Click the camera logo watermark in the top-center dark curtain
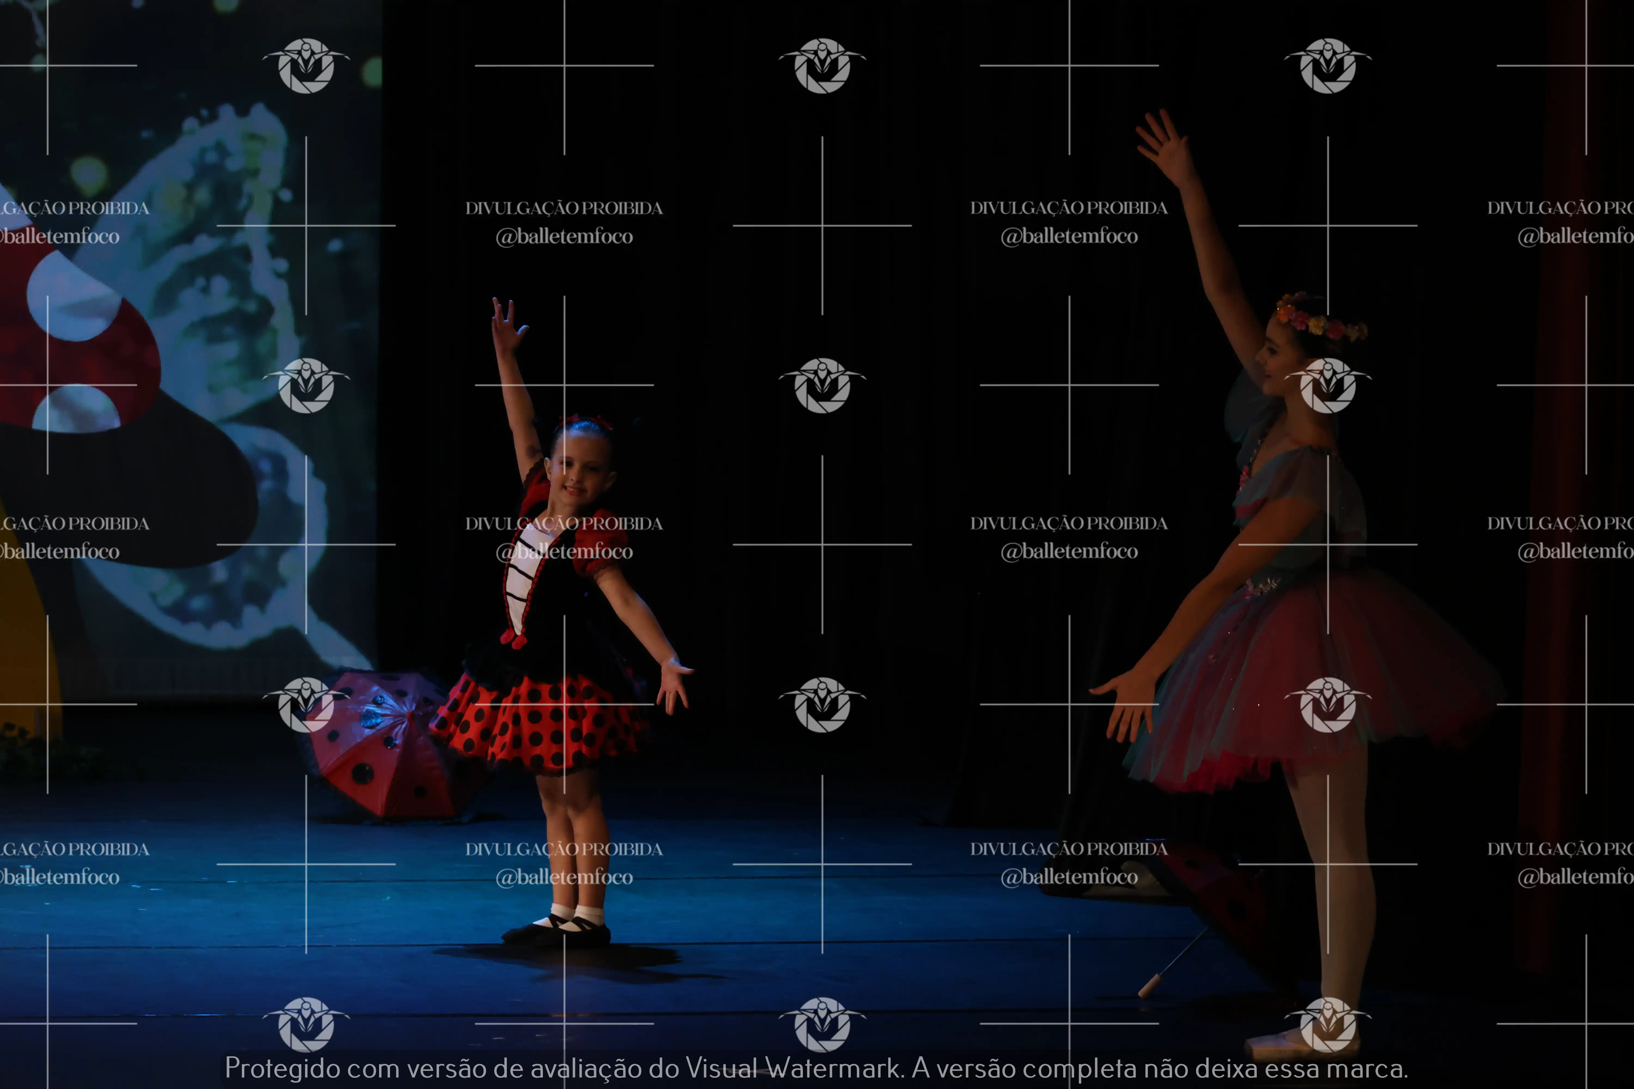Image resolution: width=1634 pixels, height=1089 pixels. click(822, 66)
